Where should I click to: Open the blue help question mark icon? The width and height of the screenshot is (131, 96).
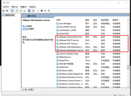pos(29,11)
